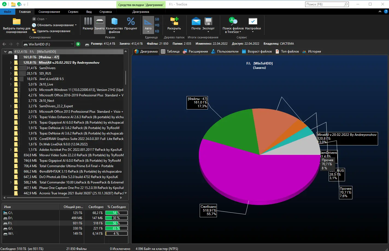Click the drive icon next to C:\

pyautogui.click(x=5, y=213)
